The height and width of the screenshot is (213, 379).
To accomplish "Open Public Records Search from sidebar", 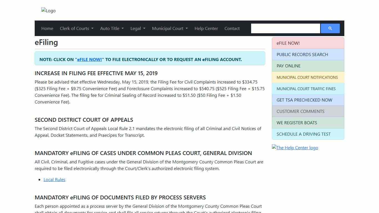I will tap(308, 54).
